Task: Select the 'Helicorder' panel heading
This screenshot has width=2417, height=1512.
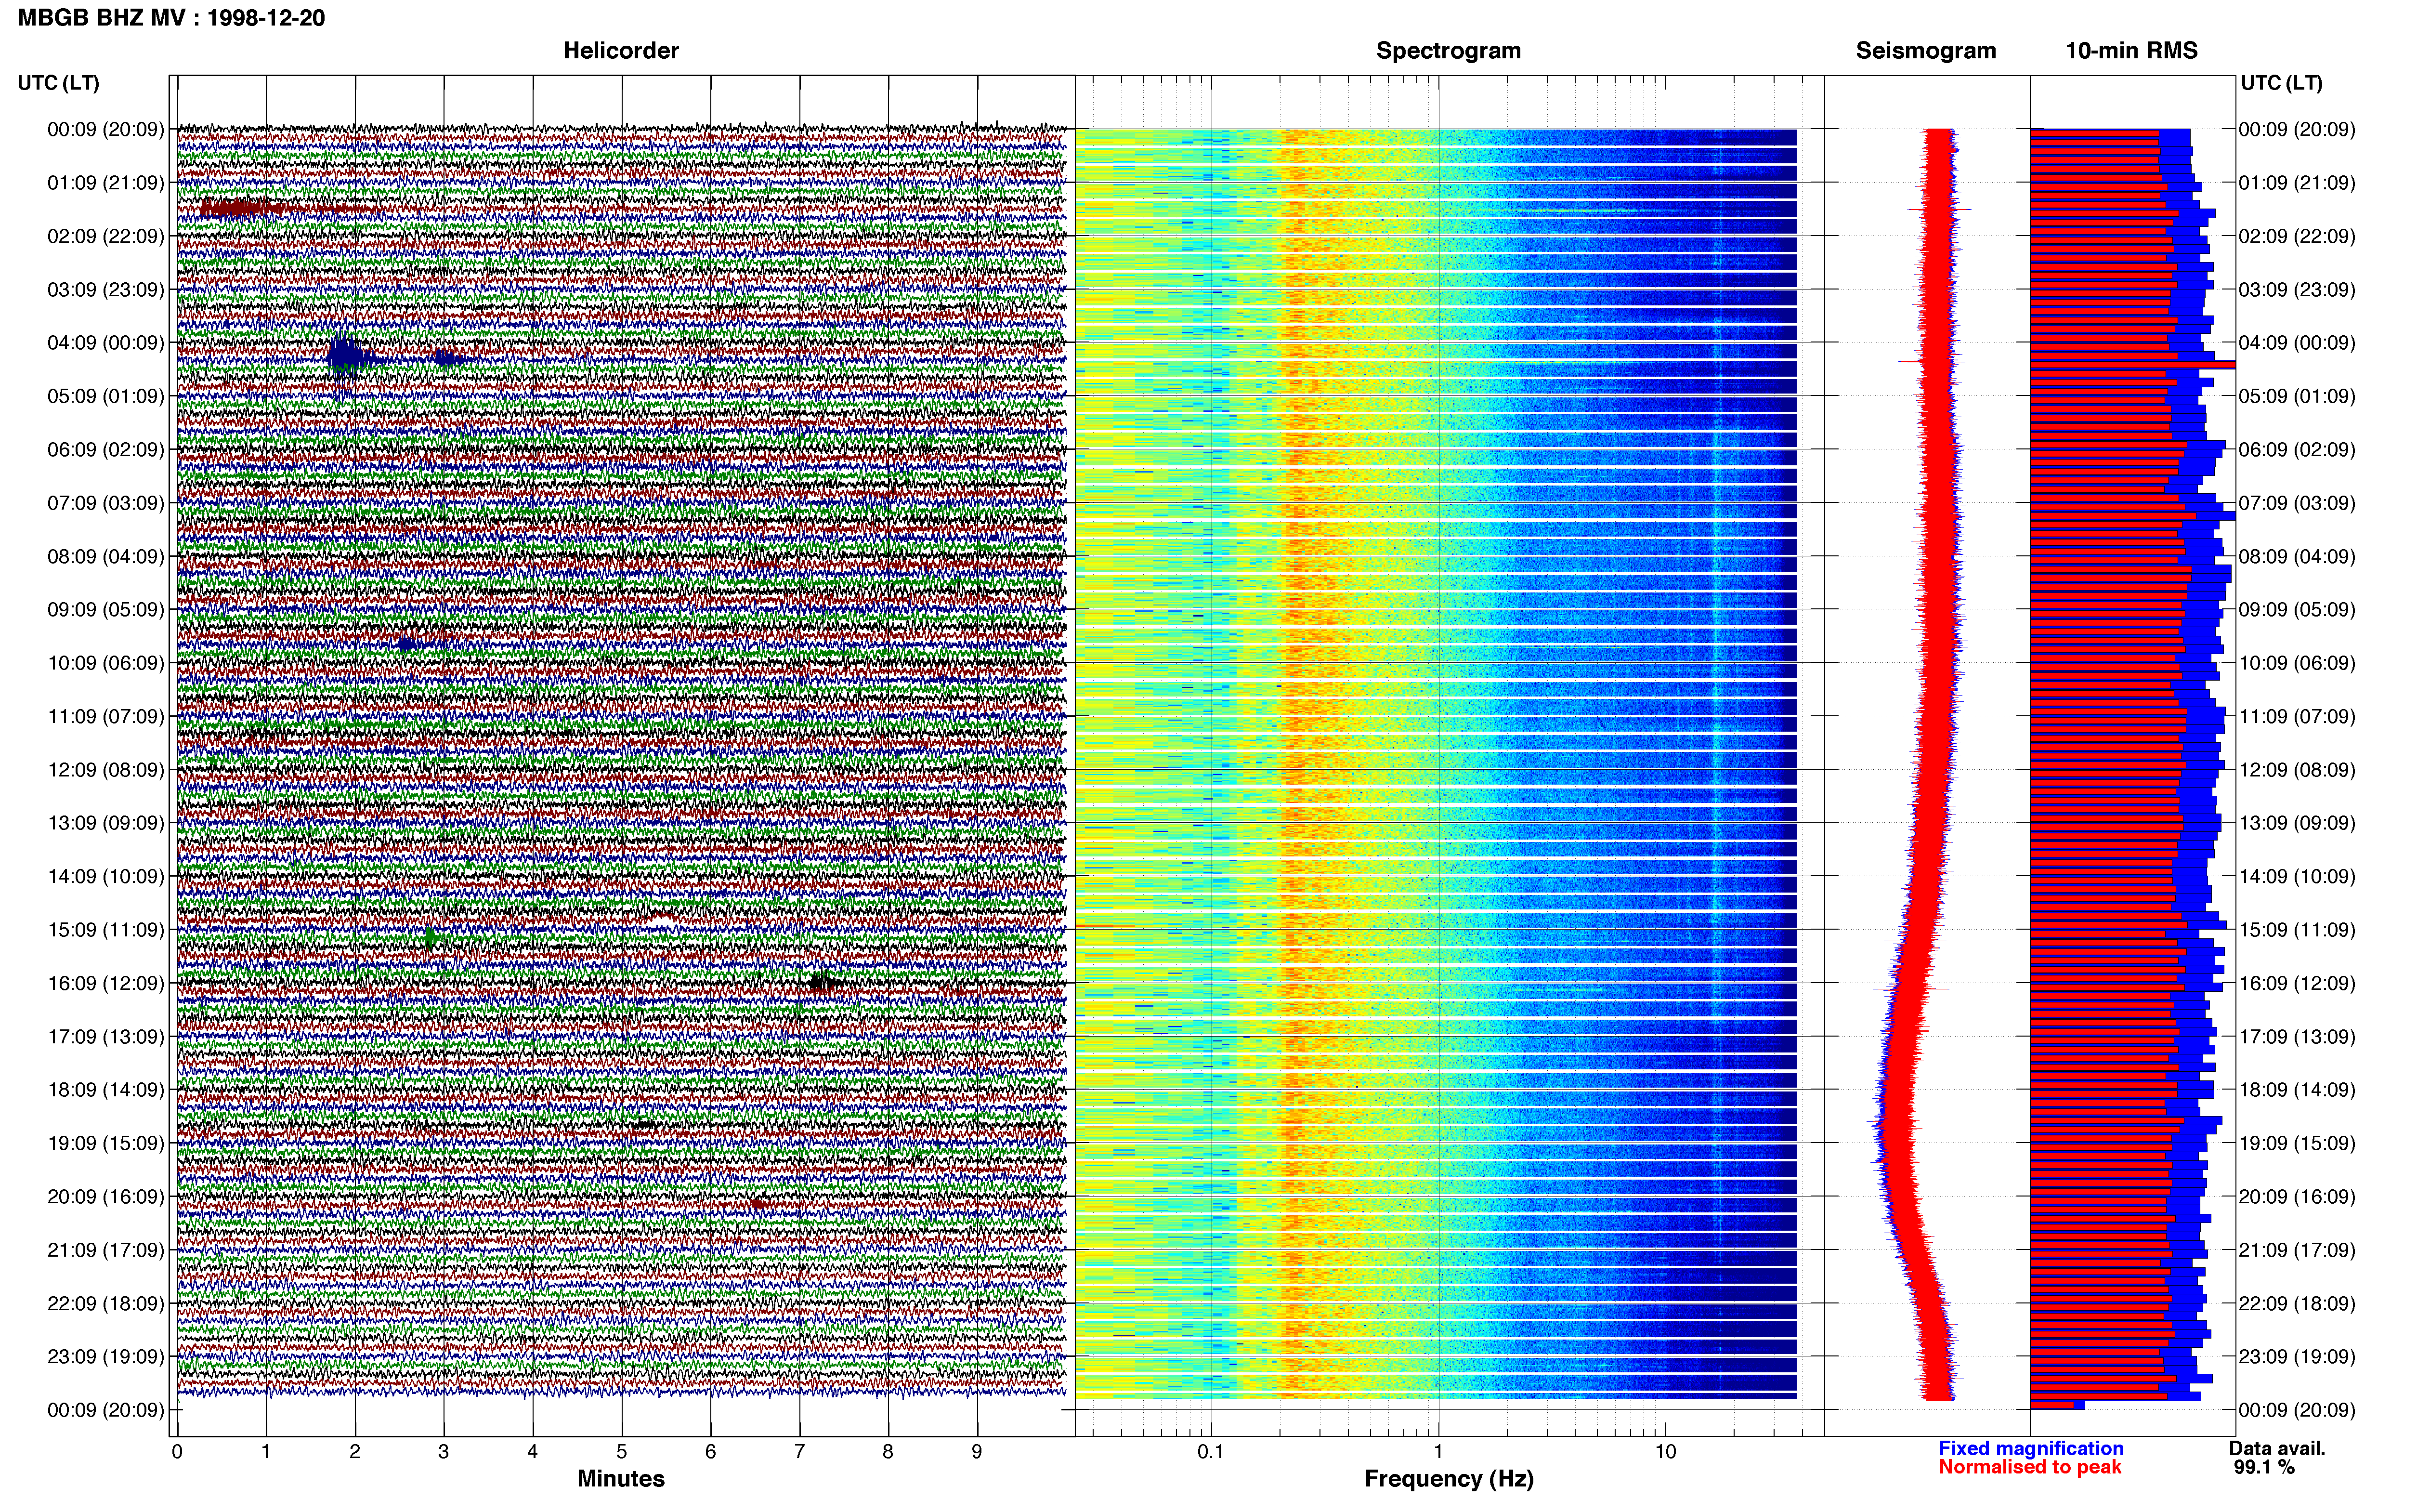Action: 621,51
